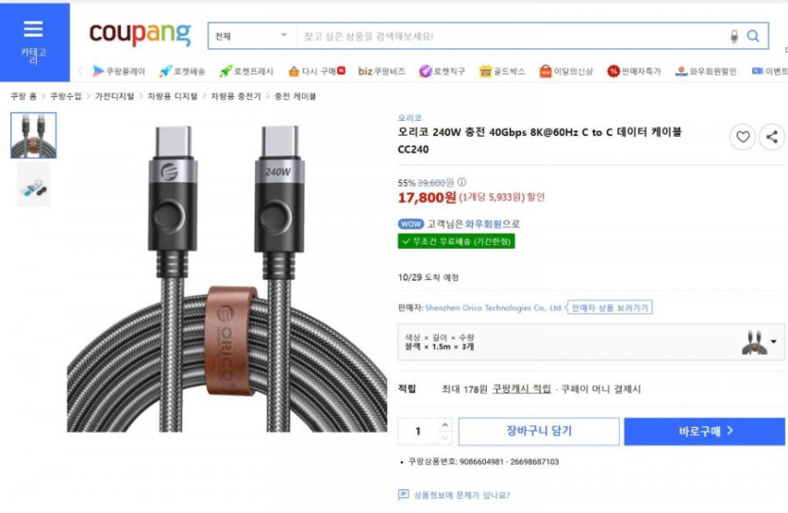Click the Coupang logo
Image resolution: width=788 pixels, height=513 pixels.
pos(140,34)
